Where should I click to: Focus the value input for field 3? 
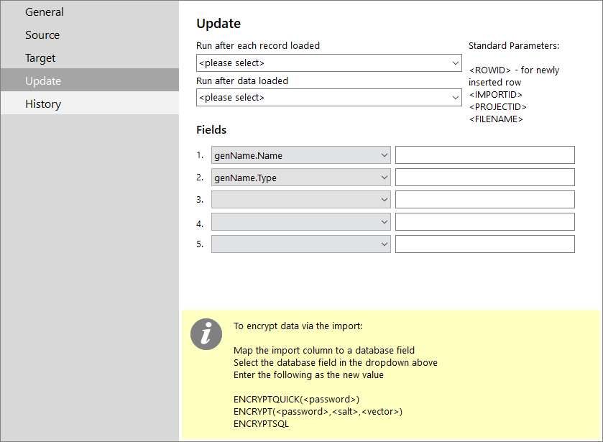coord(485,200)
